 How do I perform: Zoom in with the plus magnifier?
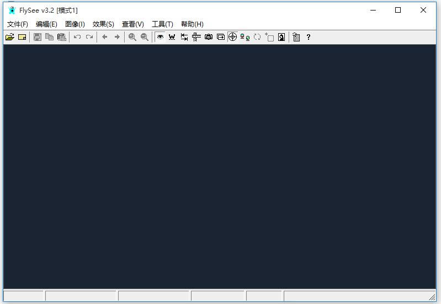132,37
